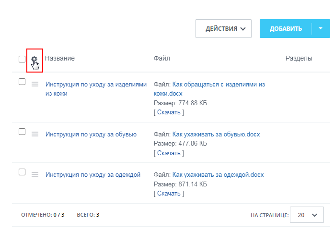Open file Как обращаться с изделиями из кожи.docx
The image size is (334, 233).
point(209,89)
